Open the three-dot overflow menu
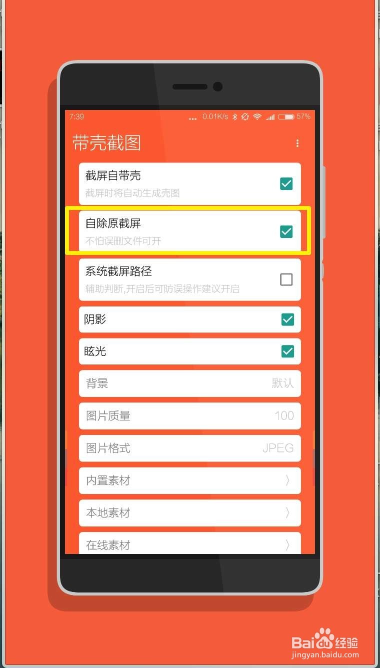This screenshot has width=380, height=668. coord(297,143)
